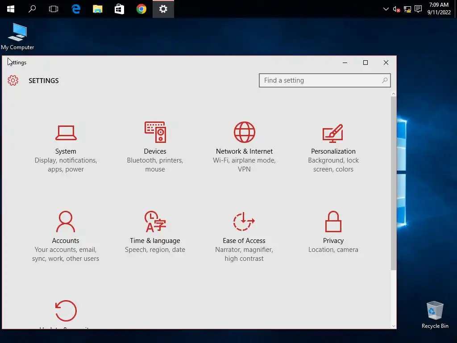
Task: Maximize the Settings window
Action: 365,63
